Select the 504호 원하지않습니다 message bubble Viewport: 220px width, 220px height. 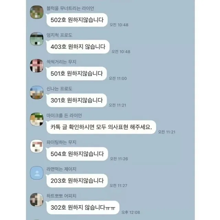77,154
